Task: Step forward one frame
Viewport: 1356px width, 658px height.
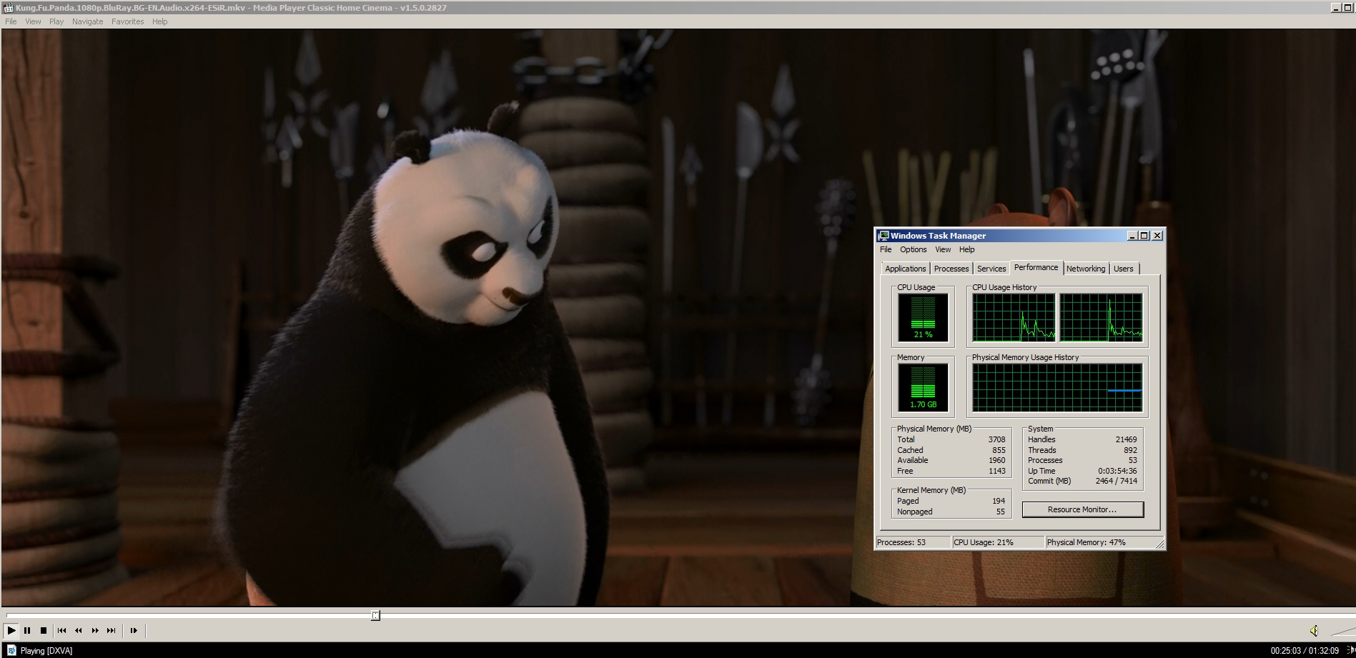Action: click(x=134, y=630)
